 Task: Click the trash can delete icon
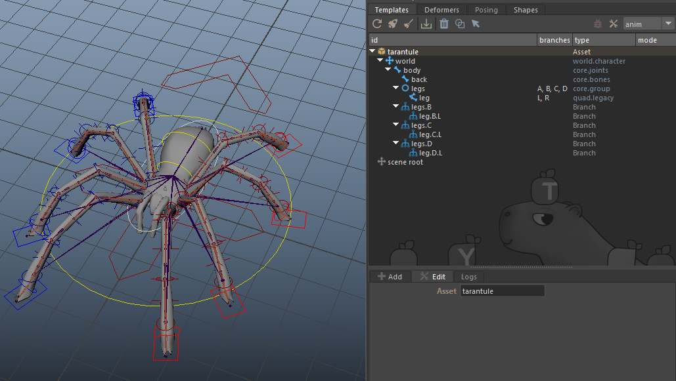[x=444, y=24]
